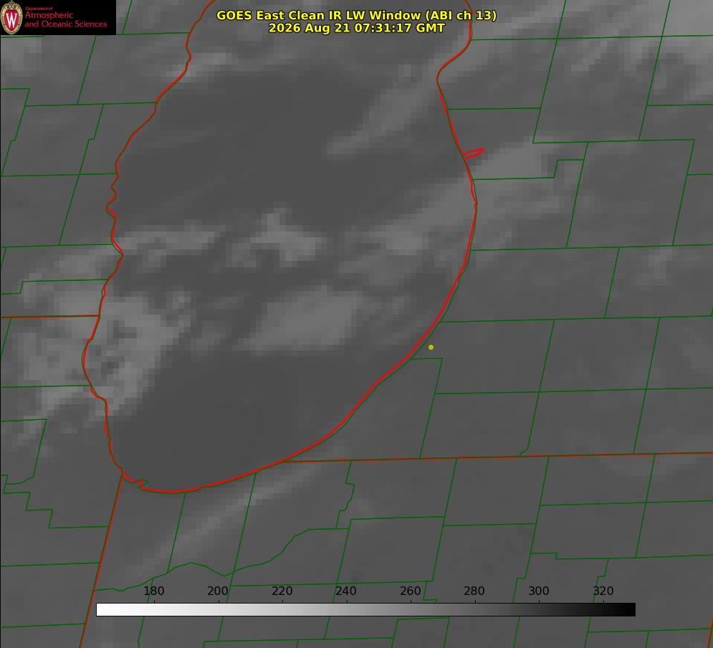The width and height of the screenshot is (713, 648).
Task: Click the 240 colorbar label
Action: [x=346, y=591]
